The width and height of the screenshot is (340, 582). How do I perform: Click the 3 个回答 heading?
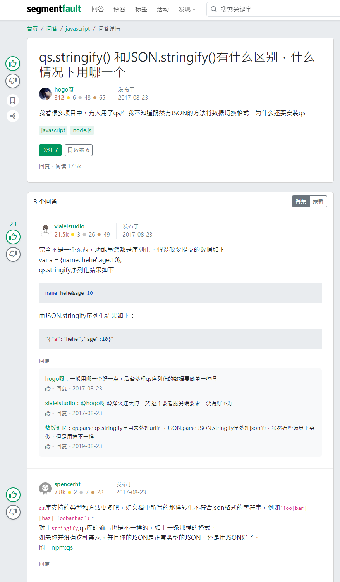click(45, 202)
